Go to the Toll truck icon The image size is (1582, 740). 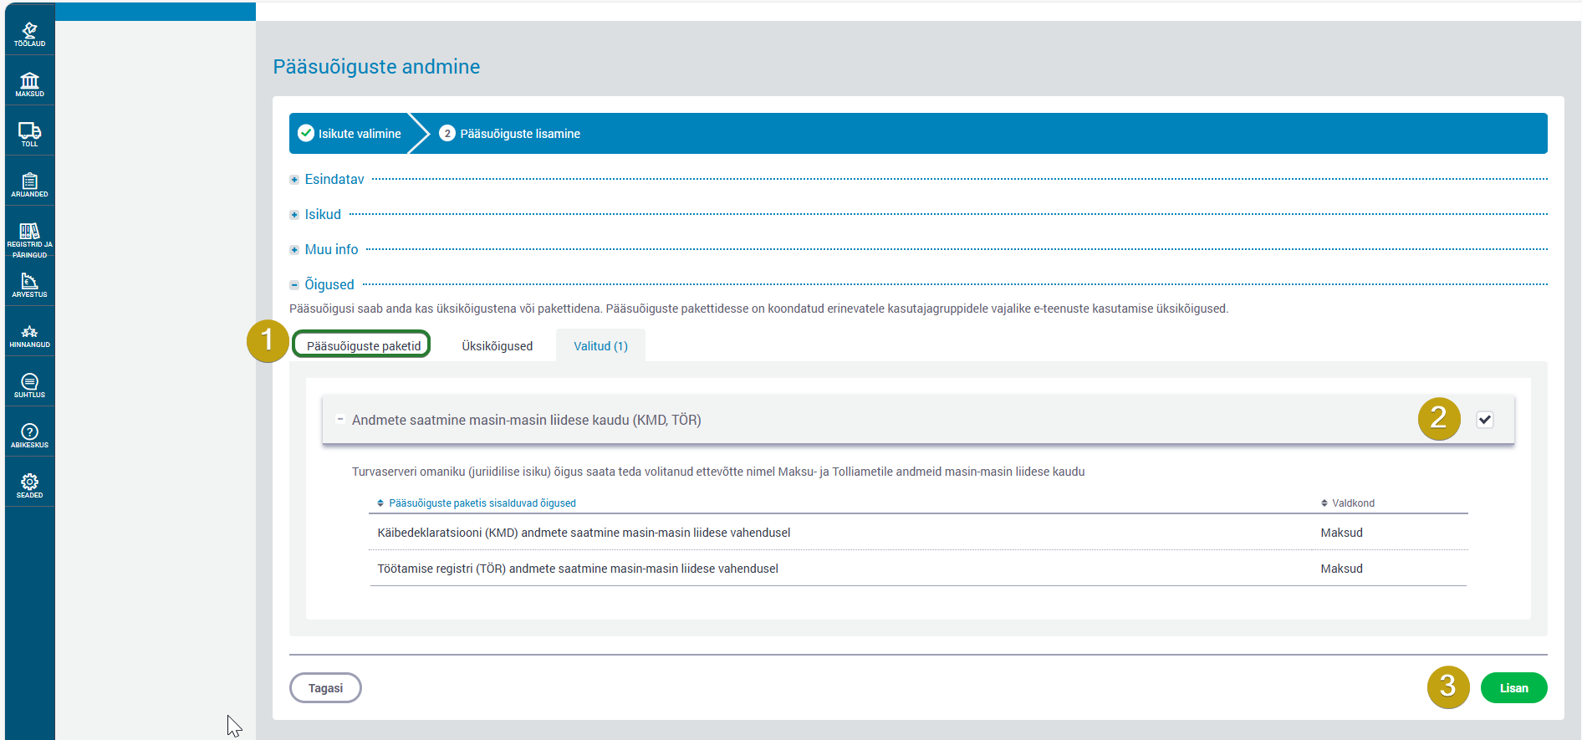(x=29, y=134)
